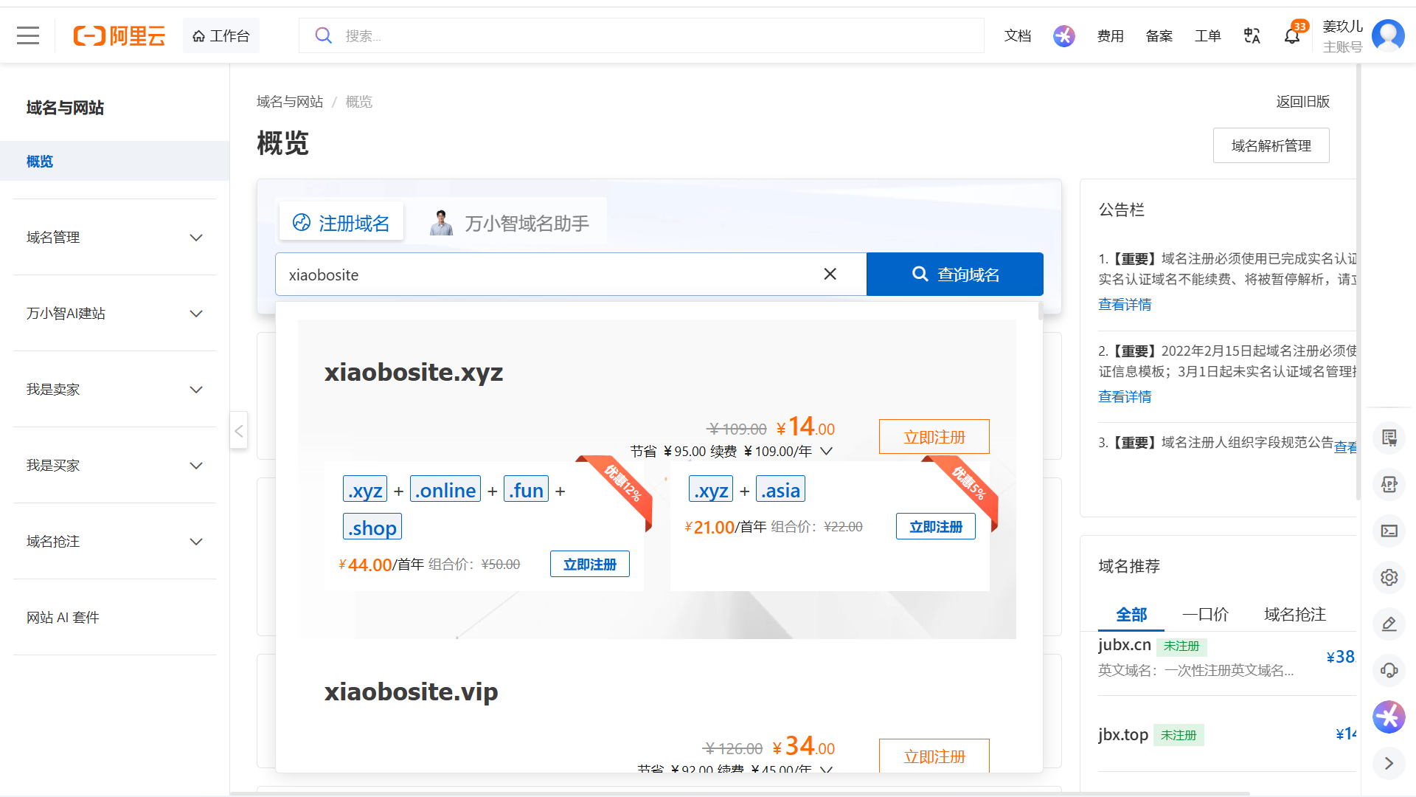Click the .asia tag in the bundle
Screen dimensions: 1416x797
point(781,490)
